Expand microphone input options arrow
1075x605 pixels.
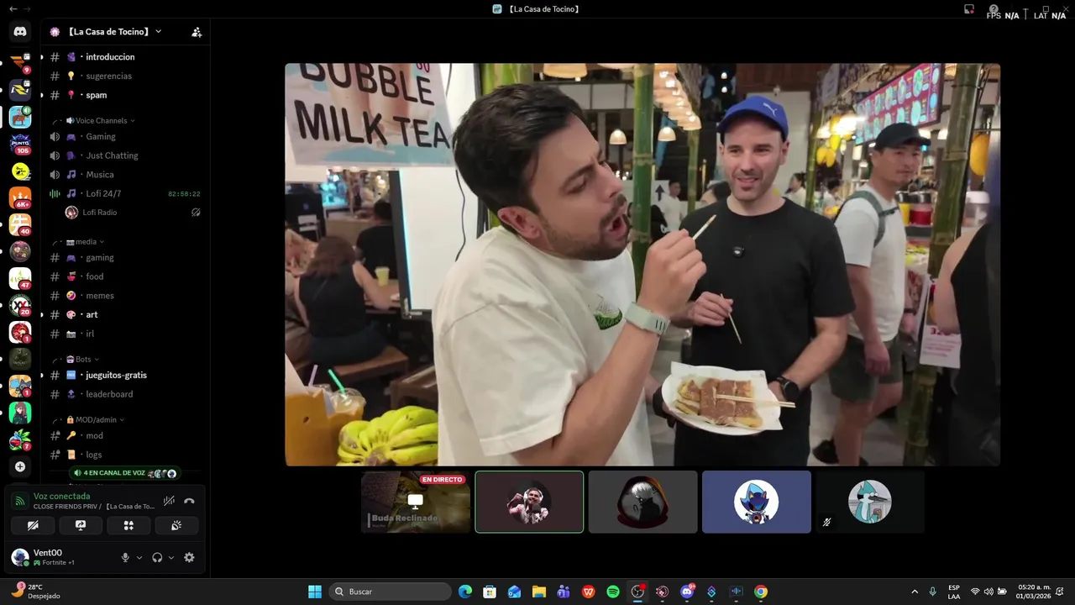click(x=139, y=557)
